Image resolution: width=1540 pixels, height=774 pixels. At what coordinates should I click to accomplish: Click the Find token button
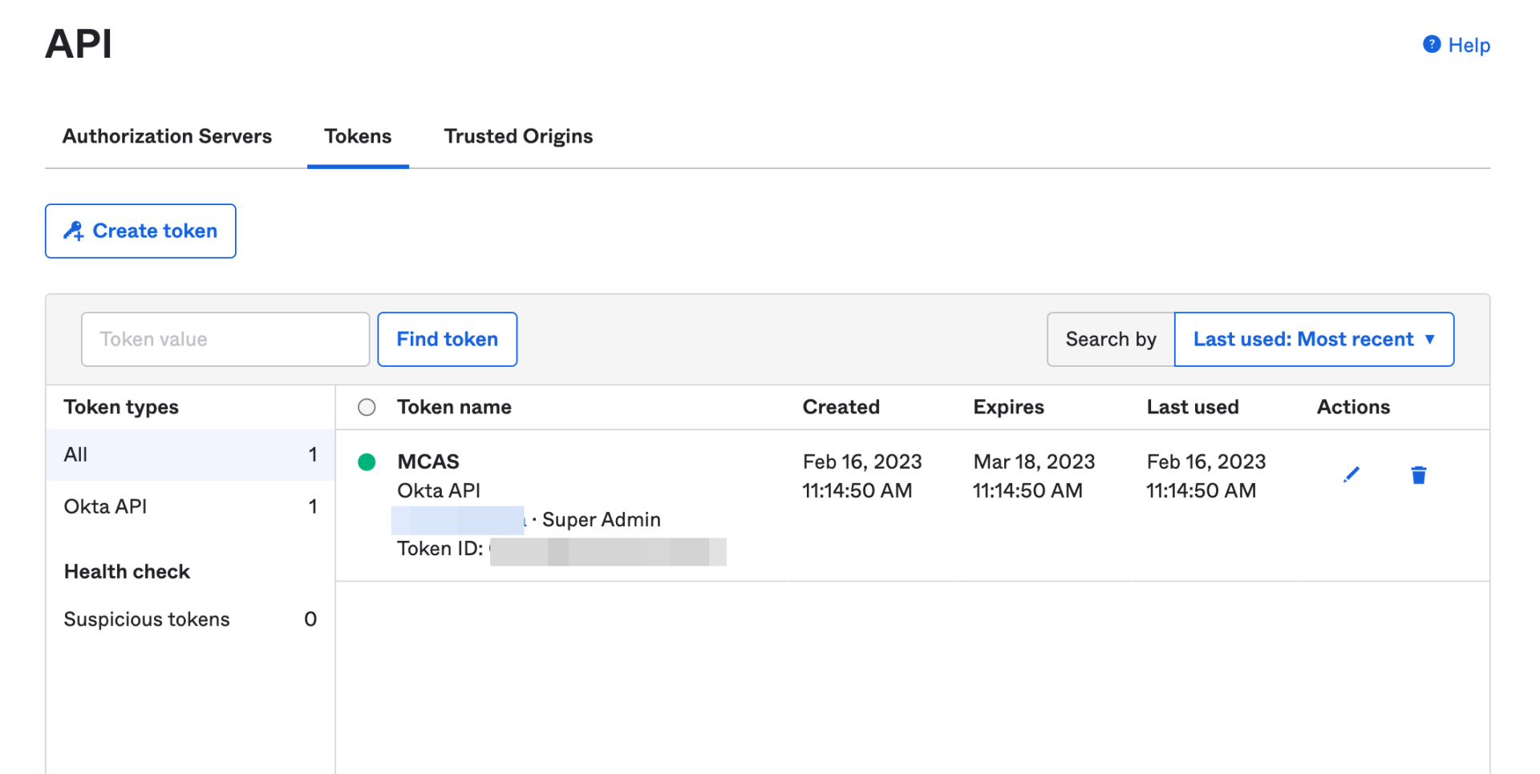[x=447, y=339]
